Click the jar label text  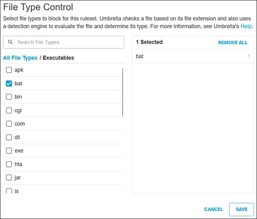(18, 178)
